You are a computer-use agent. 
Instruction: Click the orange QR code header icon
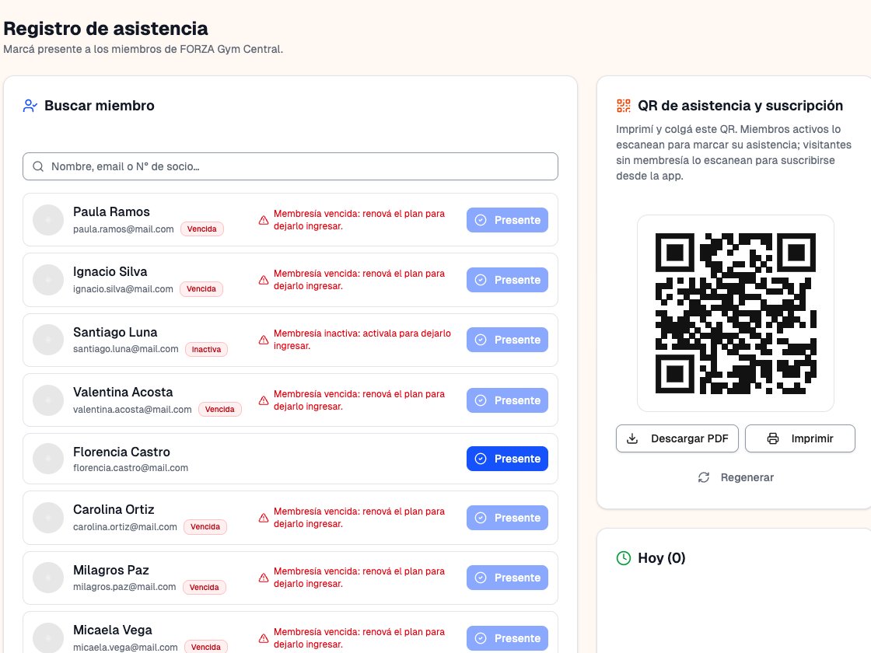click(624, 106)
